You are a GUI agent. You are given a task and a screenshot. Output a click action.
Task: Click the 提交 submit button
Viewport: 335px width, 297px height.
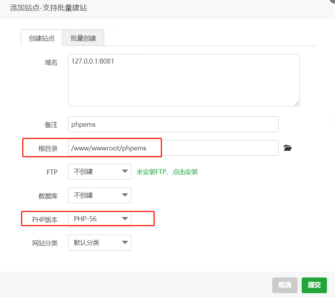coord(314,285)
